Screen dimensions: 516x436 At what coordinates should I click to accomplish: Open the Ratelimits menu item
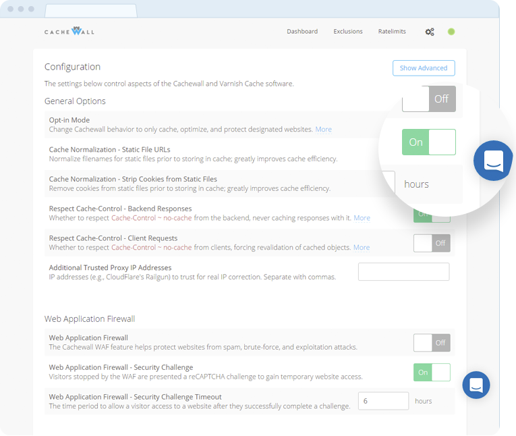click(x=392, y=31)
